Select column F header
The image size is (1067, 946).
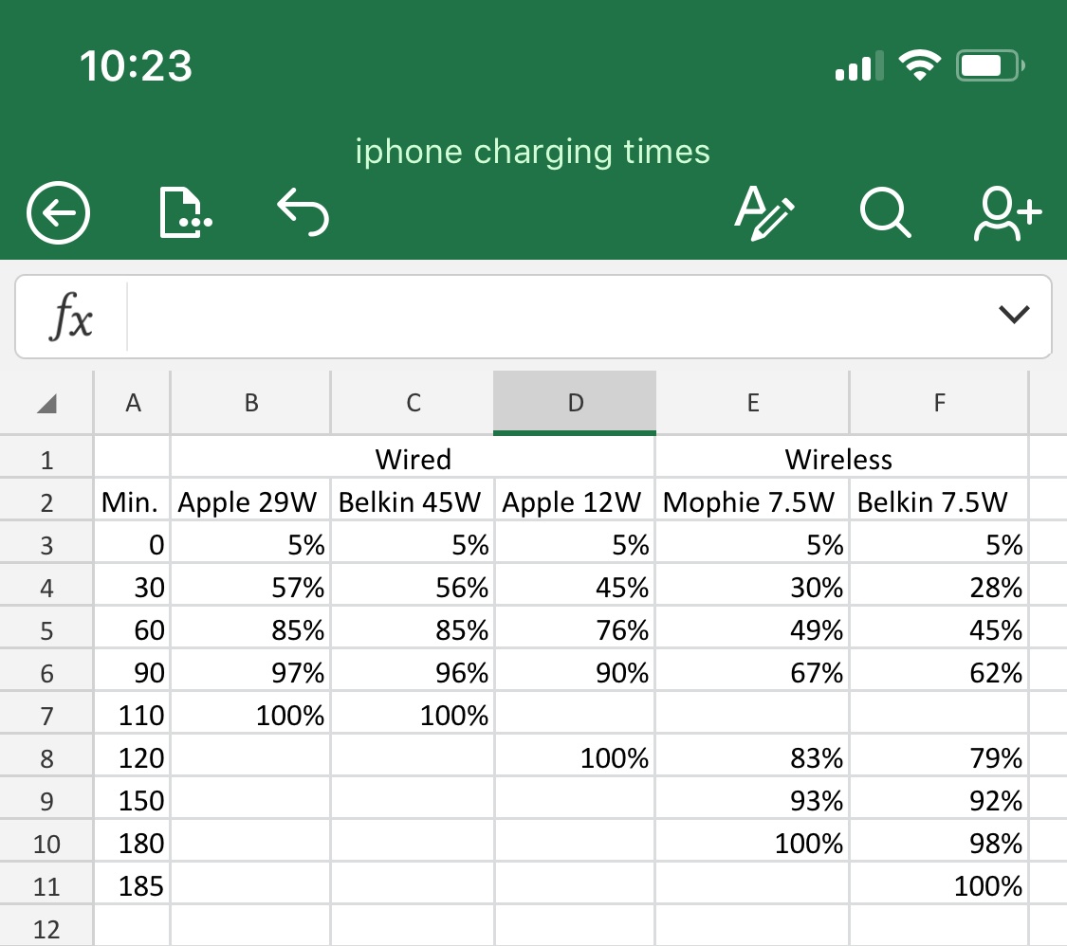tap(939, 403)
